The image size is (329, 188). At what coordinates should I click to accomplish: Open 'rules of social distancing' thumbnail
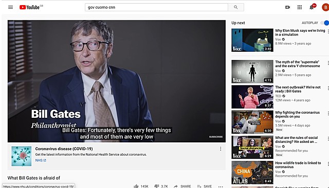point(252,147)
